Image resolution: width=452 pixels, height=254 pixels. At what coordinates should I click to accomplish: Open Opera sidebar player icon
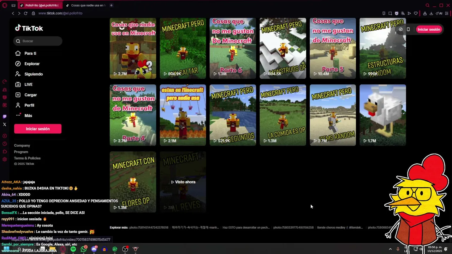point(5,136)
